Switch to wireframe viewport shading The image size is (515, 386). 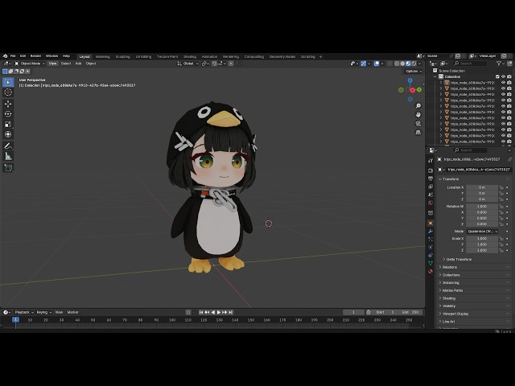click(397, 64)
